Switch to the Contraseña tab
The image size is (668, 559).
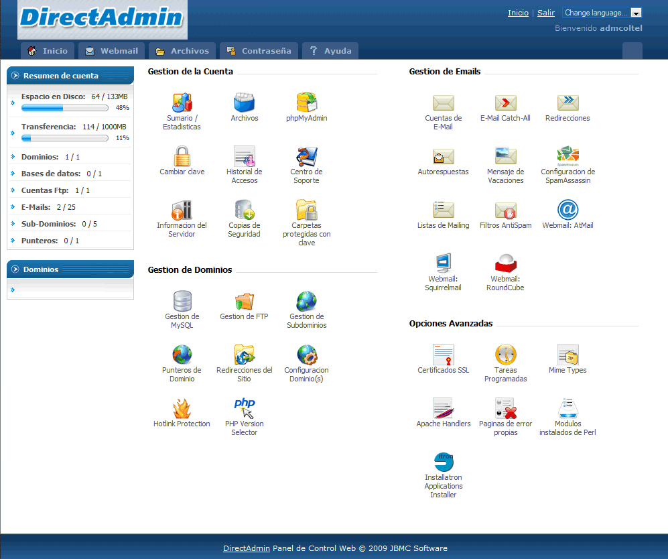[x=259, y=51]
